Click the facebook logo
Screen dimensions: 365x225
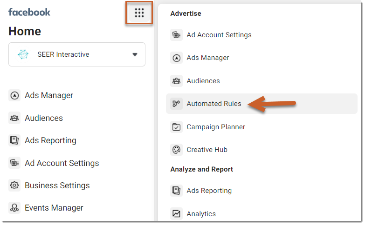click(x=29, y=12)
